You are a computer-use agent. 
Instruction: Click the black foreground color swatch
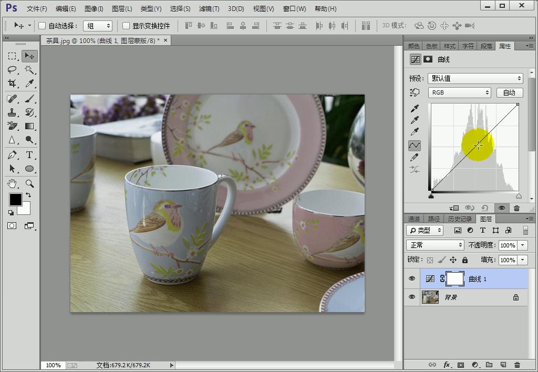pyautogui.click(x=15, y=200)
